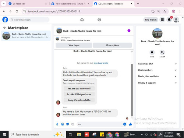
Task: Click the large house avatar in right panel
Action: (157, 33)
